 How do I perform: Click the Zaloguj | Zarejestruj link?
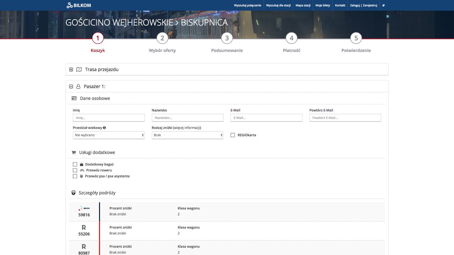364,5
